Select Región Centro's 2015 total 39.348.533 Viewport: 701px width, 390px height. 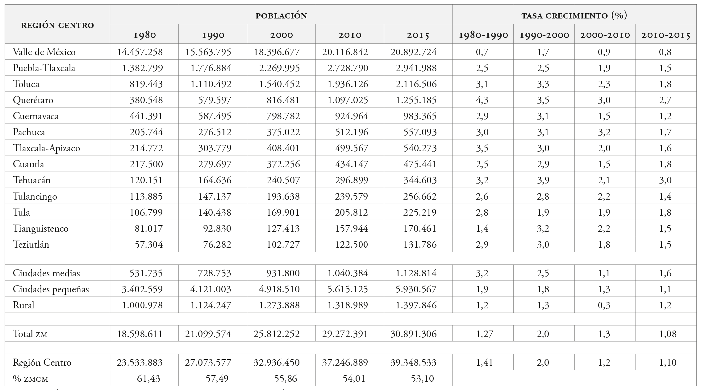click(413, 362)
